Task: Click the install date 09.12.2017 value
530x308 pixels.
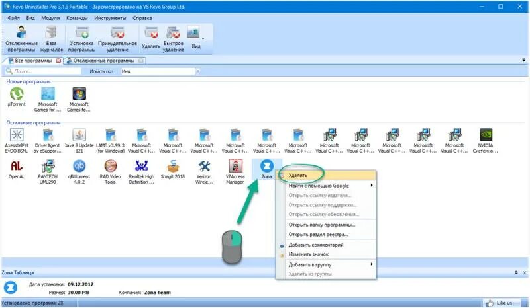Action: coord(80,284)
